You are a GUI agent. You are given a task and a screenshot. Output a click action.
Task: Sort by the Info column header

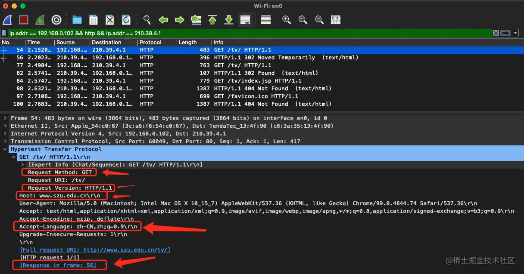tap(368, 42)
